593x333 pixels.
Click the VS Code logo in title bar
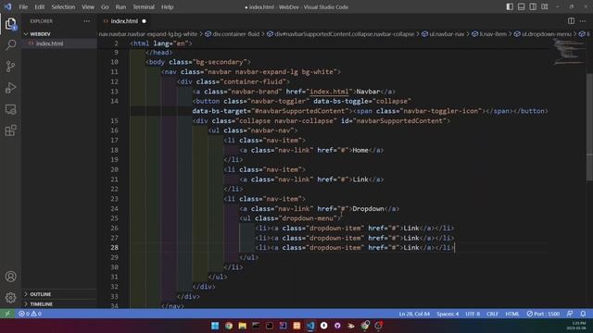tap(8, 6)
